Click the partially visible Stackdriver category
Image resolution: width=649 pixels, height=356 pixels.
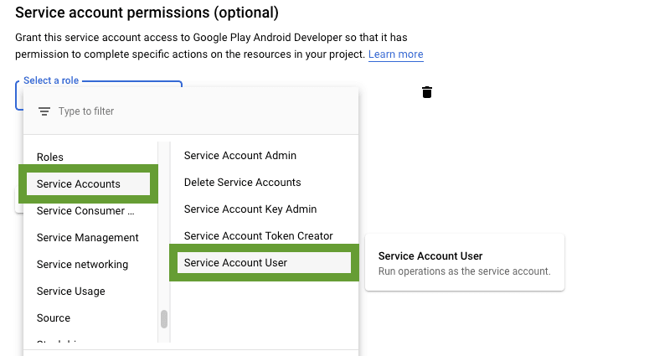pyautogui.click(x=59, y=343)
